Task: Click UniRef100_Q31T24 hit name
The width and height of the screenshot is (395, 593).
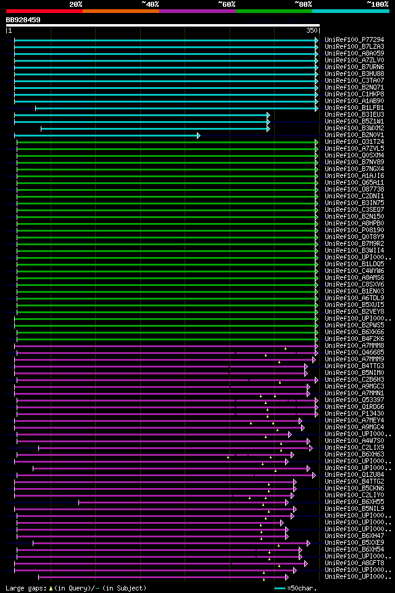Action: pyautogui.click(x=354, y=142)
